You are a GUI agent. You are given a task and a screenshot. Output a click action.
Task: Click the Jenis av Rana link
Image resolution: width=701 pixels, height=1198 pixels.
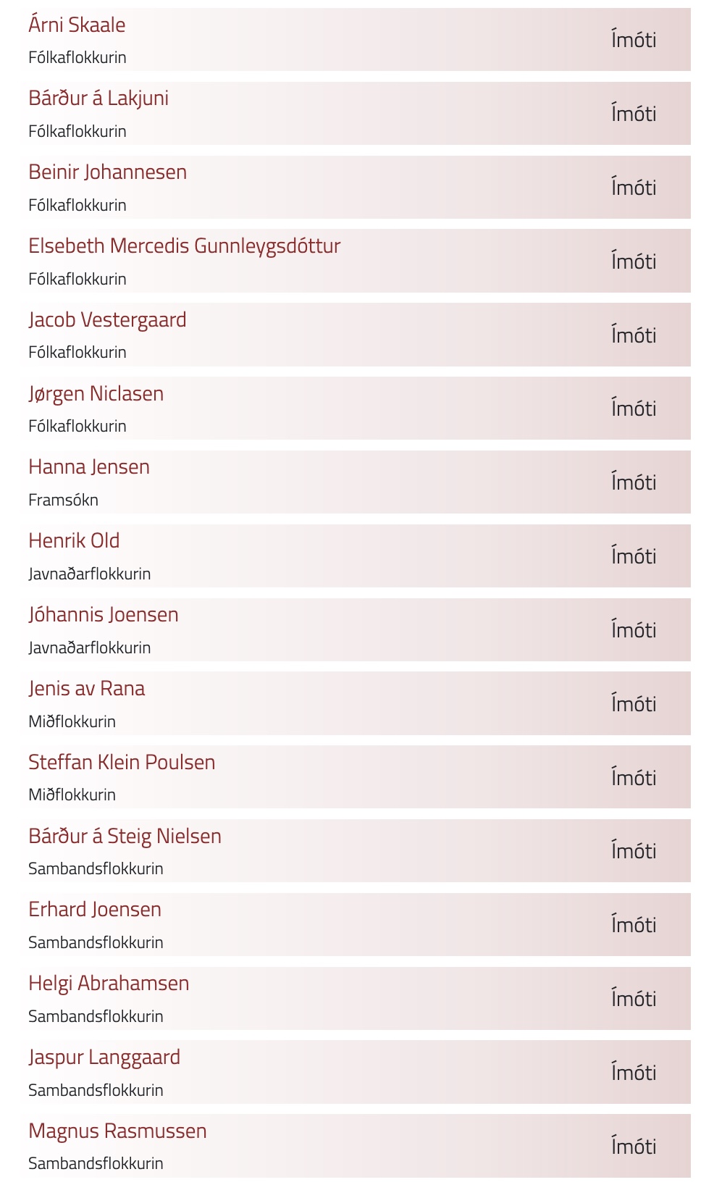point(86,688)
